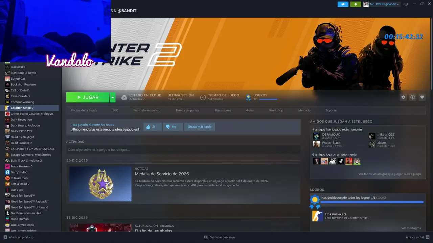Open the Página de la tienda tab
Screen dimensions: 433x243
(84, 110)
